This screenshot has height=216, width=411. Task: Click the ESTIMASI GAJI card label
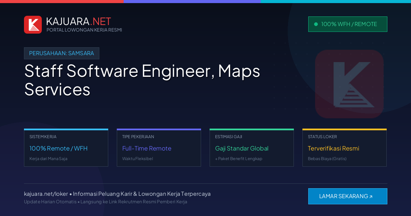tap(228, 137)
